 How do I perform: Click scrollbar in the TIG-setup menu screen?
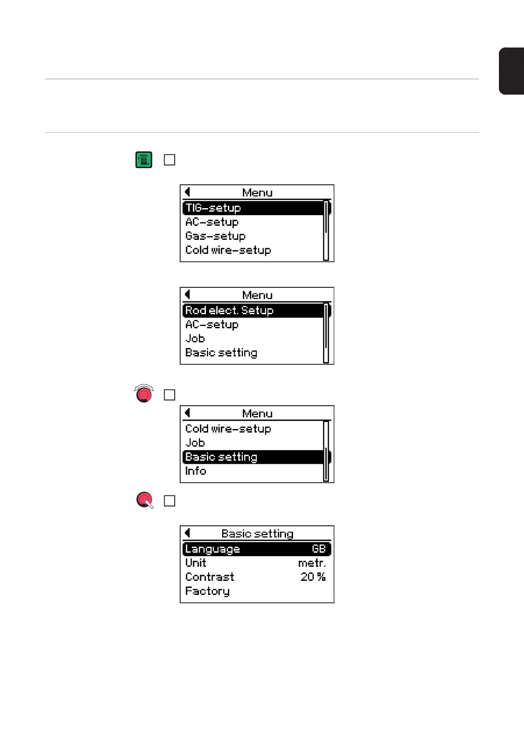coord(326,230)
